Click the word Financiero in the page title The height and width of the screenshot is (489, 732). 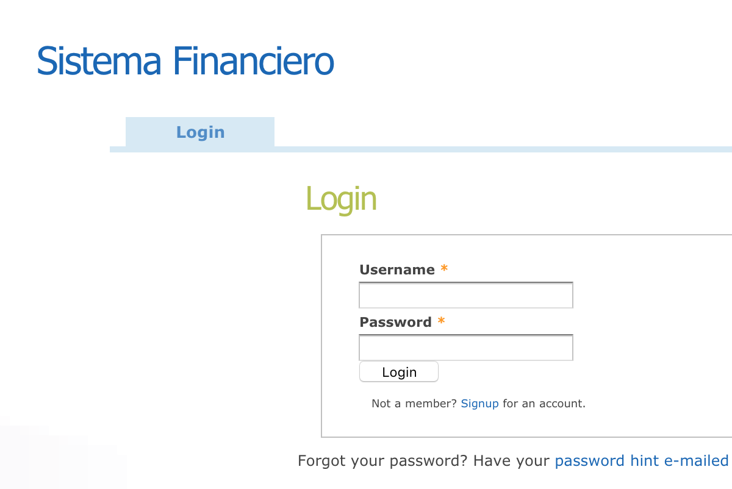tap(253, 61)
